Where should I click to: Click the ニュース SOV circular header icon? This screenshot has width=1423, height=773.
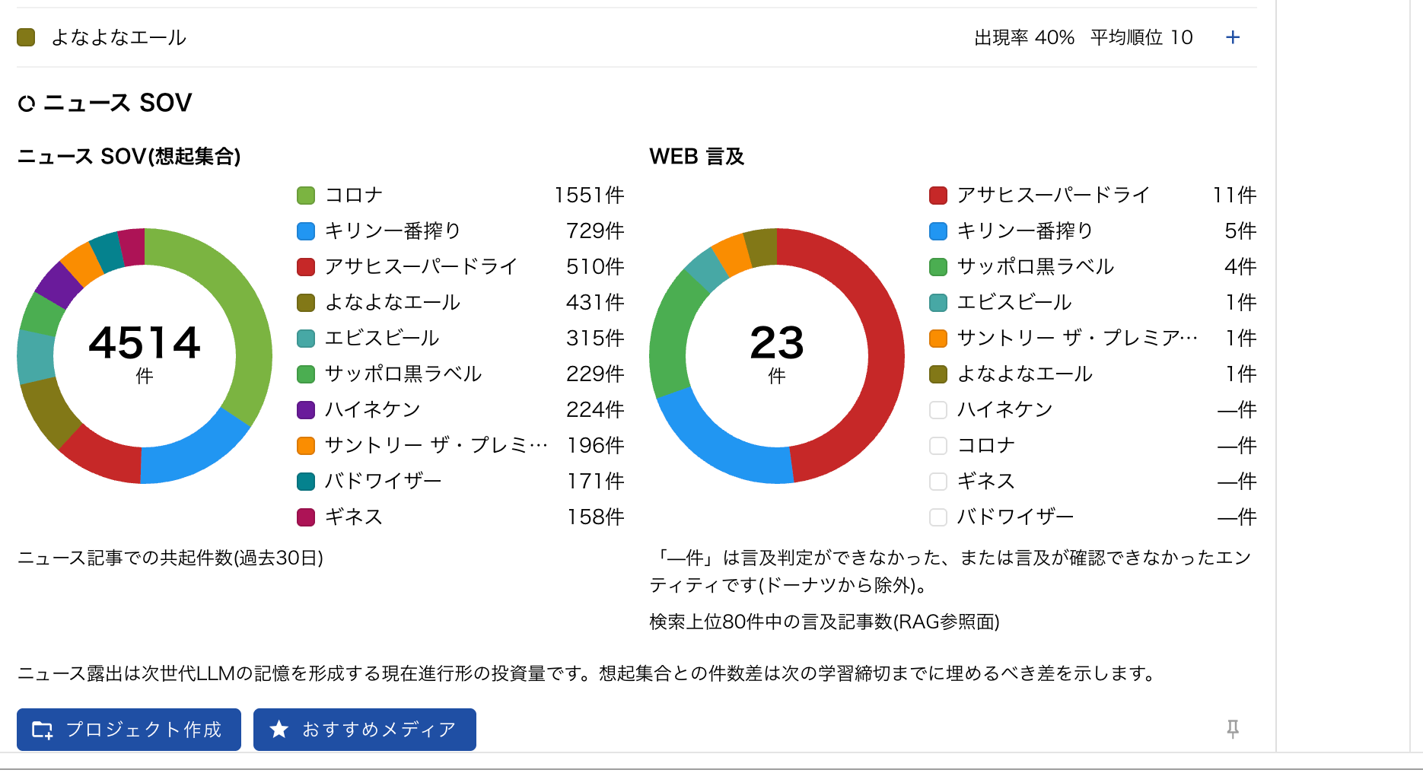pos(27,103)
